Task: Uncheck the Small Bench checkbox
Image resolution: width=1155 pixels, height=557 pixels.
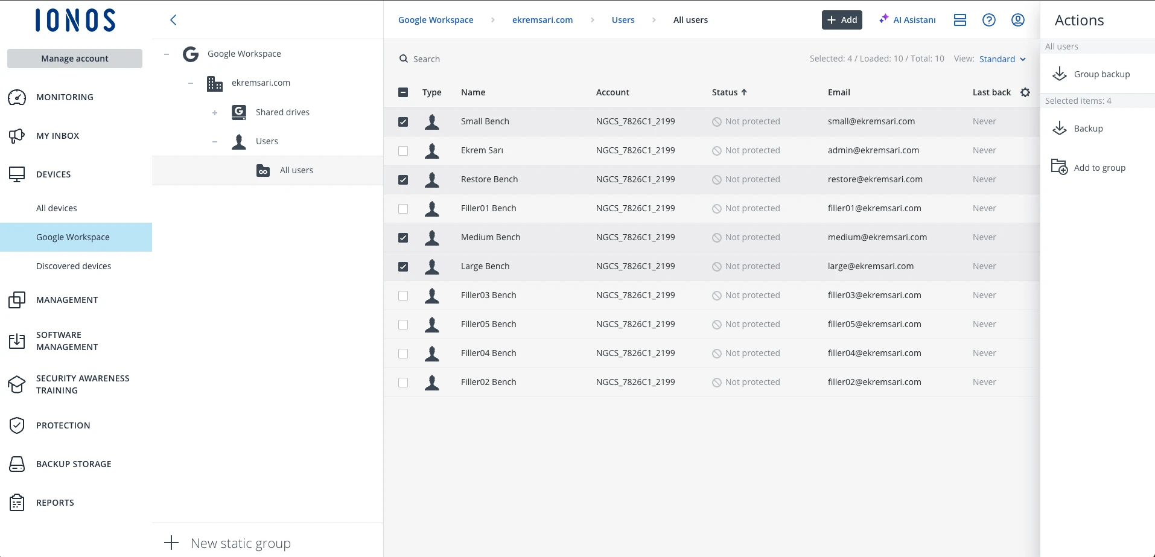Action: [x=403, y=122]
